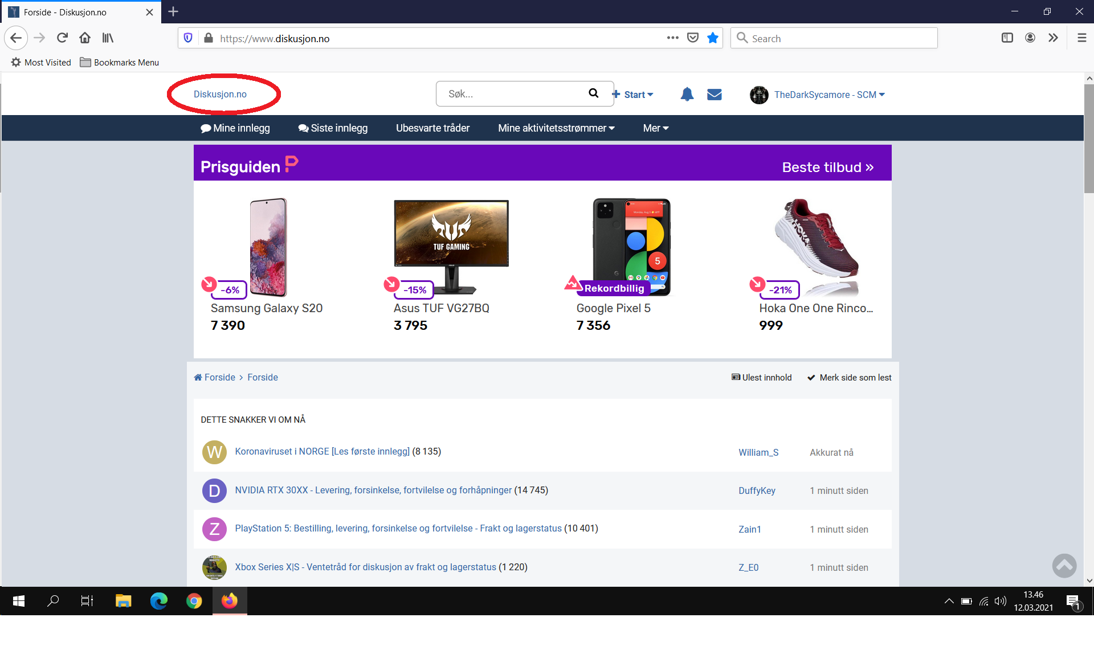The image size is (1094, 646).
Task: Open Hoka One One shoe image
Action: point(817,246)
